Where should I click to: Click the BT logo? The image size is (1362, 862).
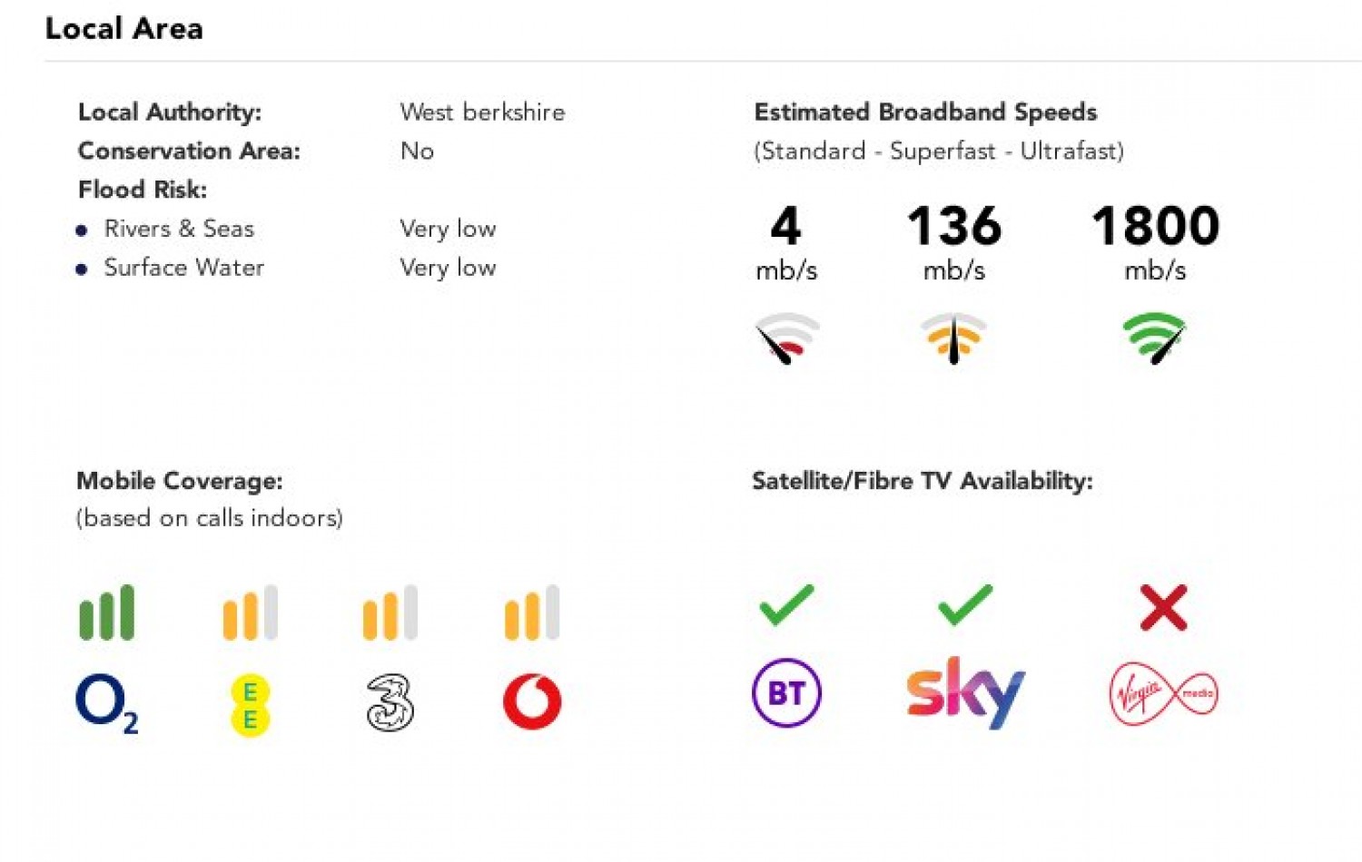tap(786, 693)
